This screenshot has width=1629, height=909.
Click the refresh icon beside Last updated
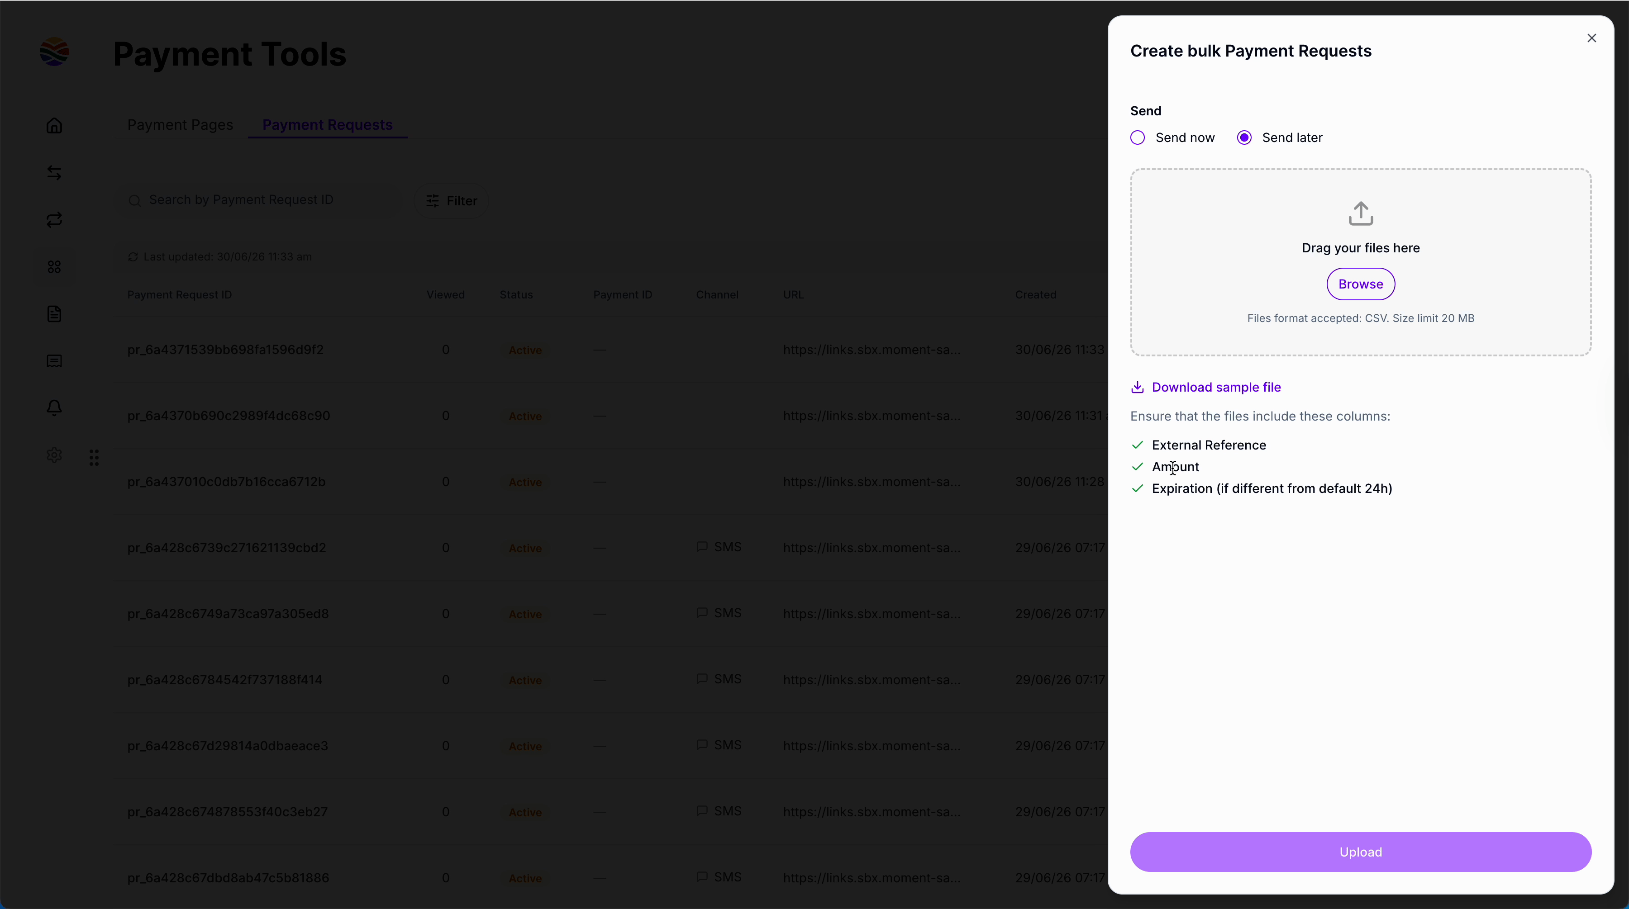pyautogui.click(x=133, y=256)
